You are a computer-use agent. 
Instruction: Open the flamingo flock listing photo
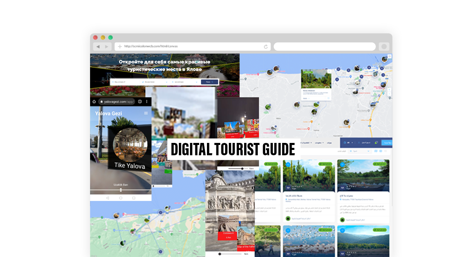click(309, 241)
